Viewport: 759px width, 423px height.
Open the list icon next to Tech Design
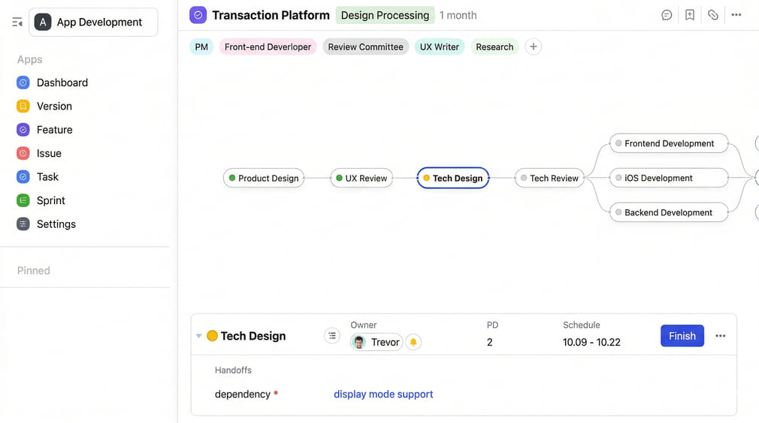(332, 336)
